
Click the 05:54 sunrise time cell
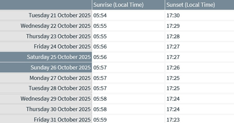pos(100,15)
